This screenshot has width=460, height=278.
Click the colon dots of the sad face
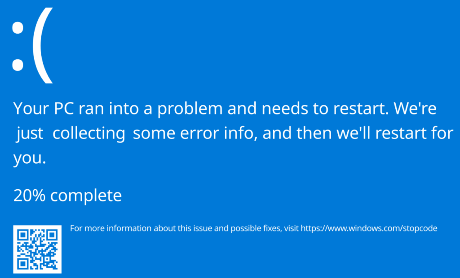pyautogui.click(x=17, y=46)
